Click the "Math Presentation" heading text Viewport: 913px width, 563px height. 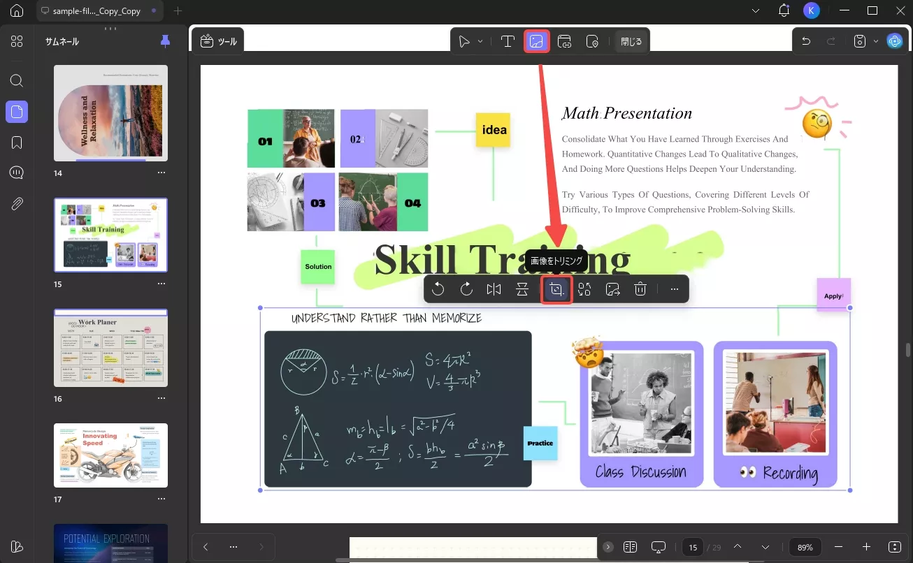click(x=627, y=113)
